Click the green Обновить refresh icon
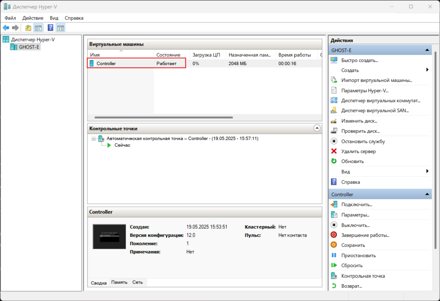440x301 pixels. 334,161
